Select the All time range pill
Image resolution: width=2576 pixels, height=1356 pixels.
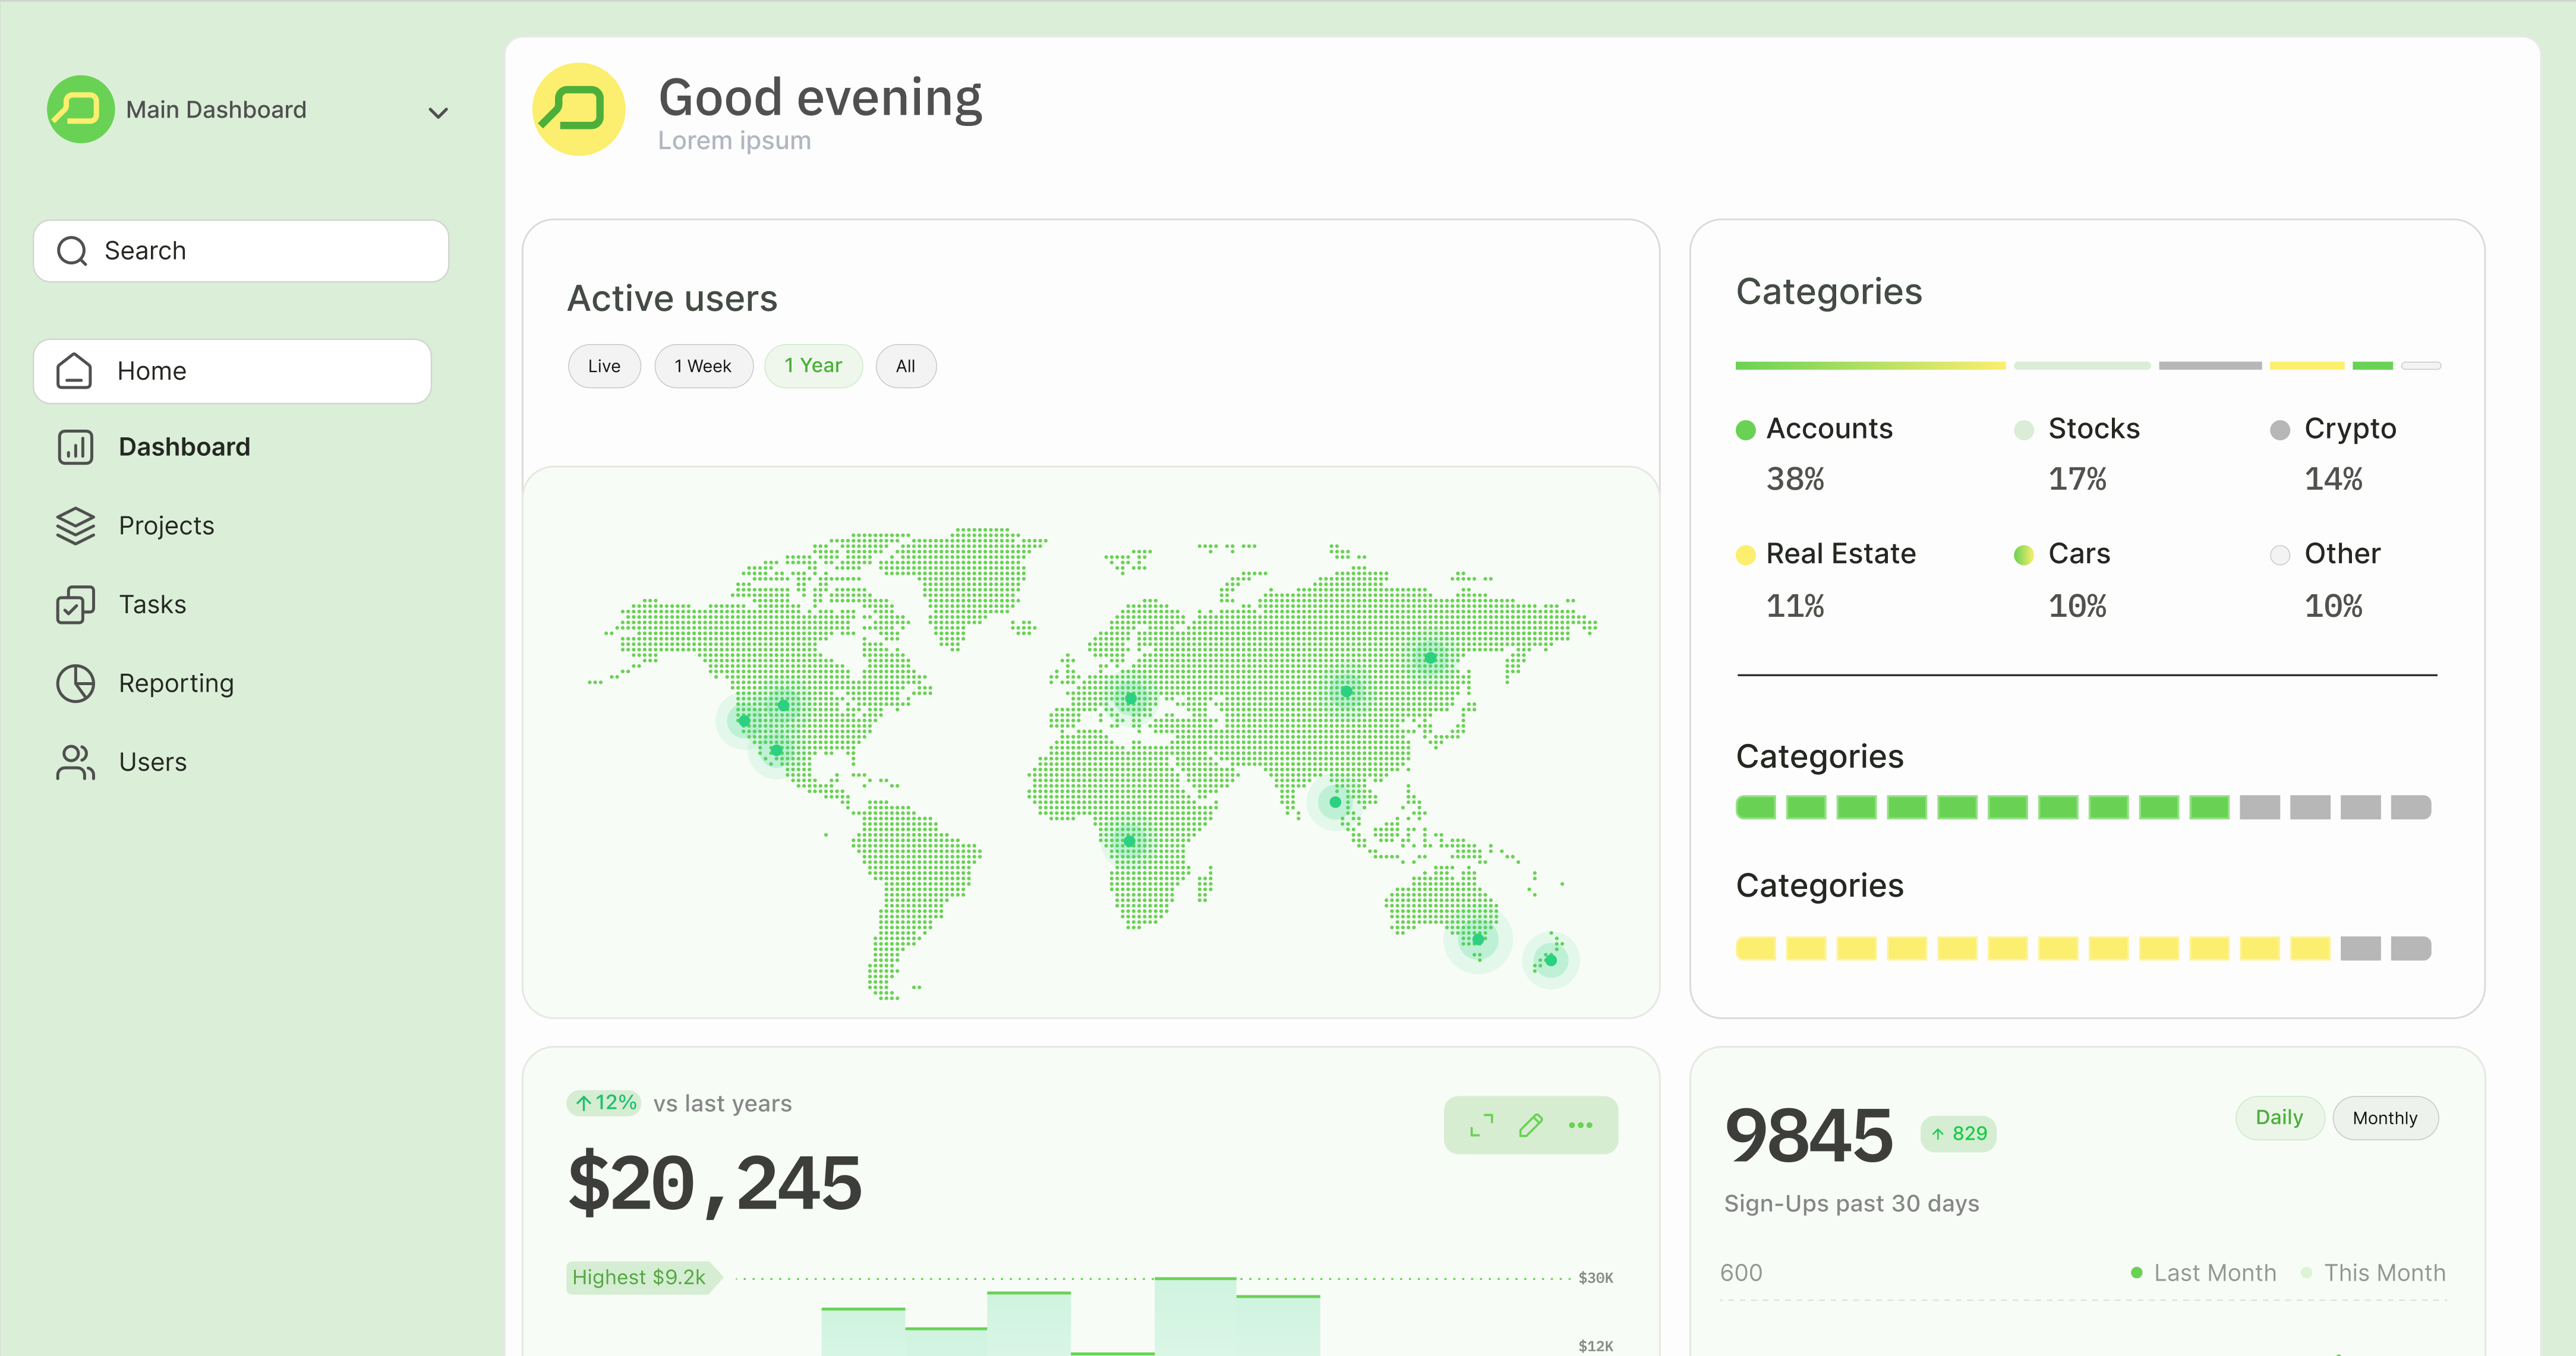(905, 366)
